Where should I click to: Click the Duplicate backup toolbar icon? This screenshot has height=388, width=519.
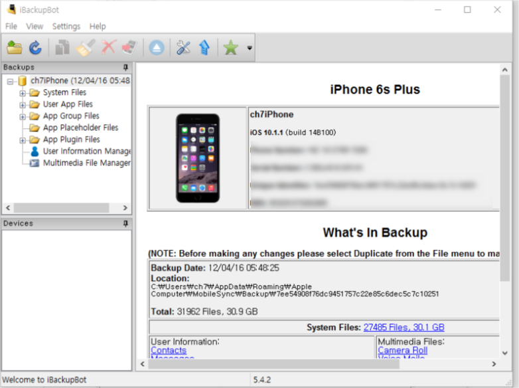pos(62,48)
